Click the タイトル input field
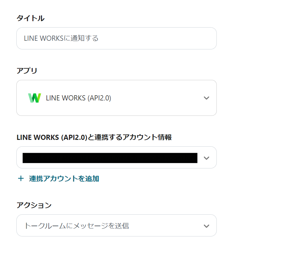The image size is (287, 257). point(116,39)
